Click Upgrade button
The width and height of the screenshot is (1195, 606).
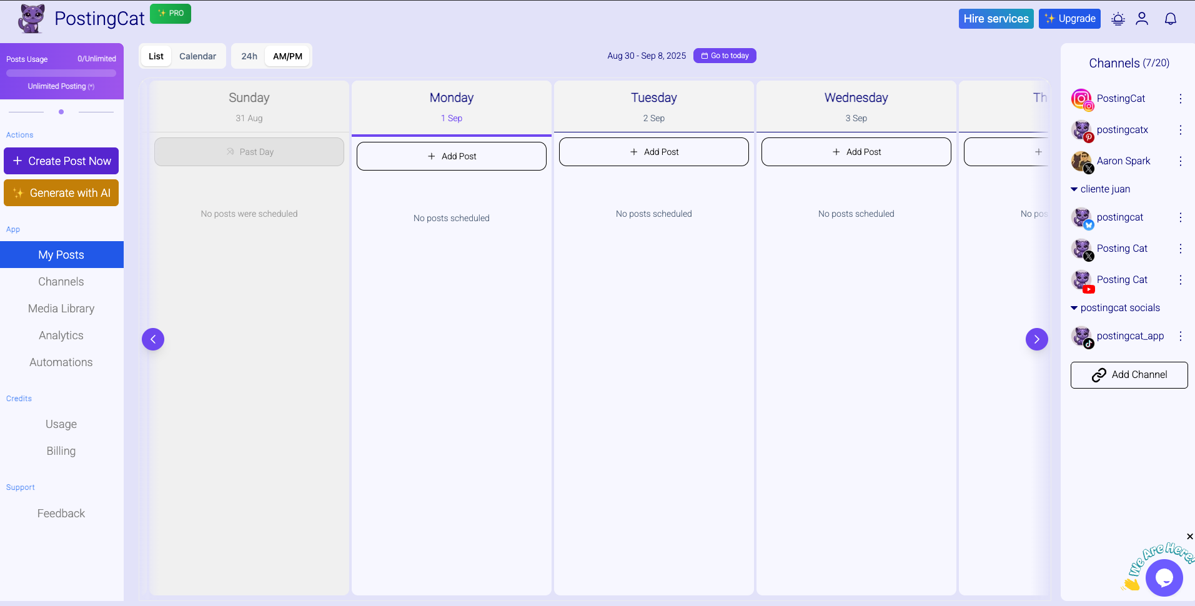click(x=1069, y=19)
